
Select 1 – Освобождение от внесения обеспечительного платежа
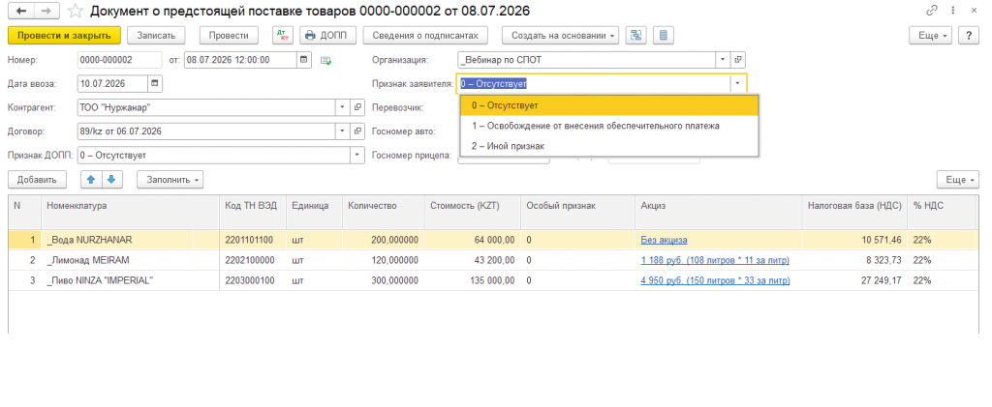point(609,126)
